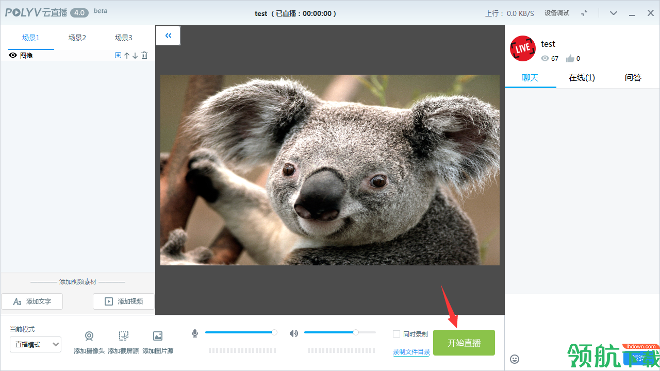Move the 图像 layer up with the arrow

[x=127, y=55]
